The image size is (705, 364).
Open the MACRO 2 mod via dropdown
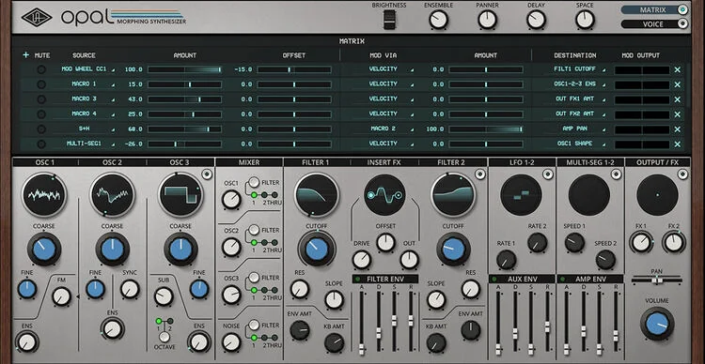click(x=389, y=129)
